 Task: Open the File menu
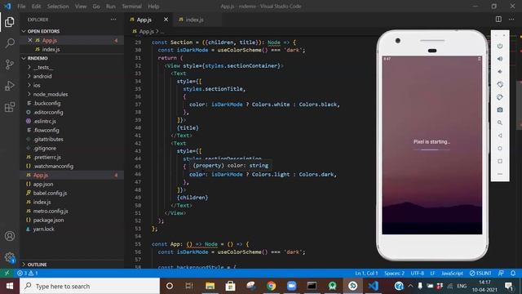(x=21, y=6)
